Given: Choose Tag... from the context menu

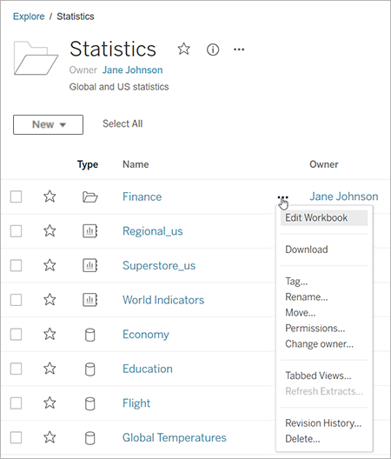Looking at the screenshot, I should (x=296, y=282).
